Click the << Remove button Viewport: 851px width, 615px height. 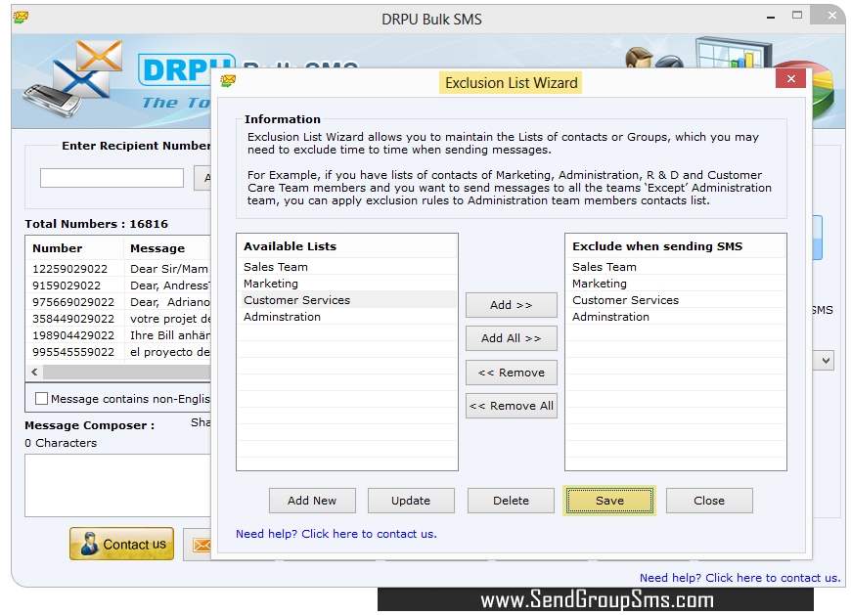(512, 373)
